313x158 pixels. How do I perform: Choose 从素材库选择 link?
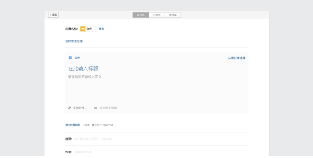237,58
